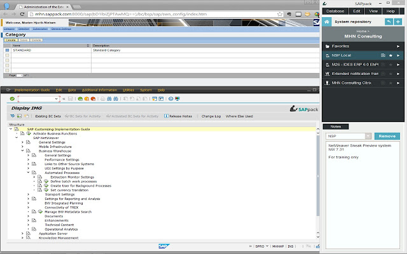Open the Help menu in SAPpack
407x254 pixels.
390,11
